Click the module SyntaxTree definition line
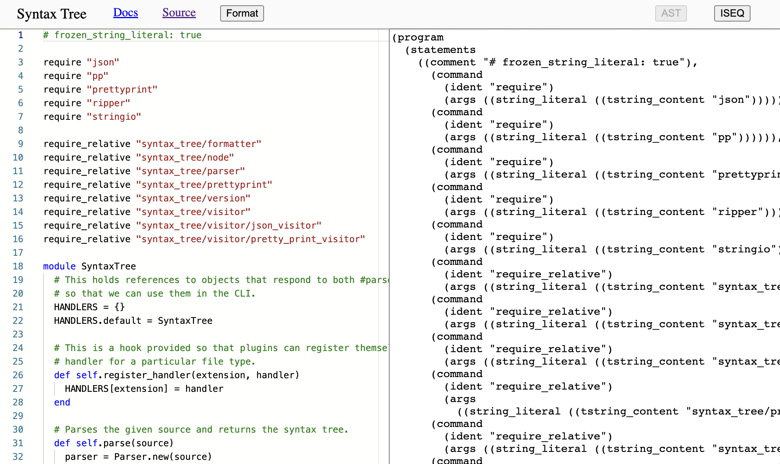This screenshot has height=464, width=780. 90,266
